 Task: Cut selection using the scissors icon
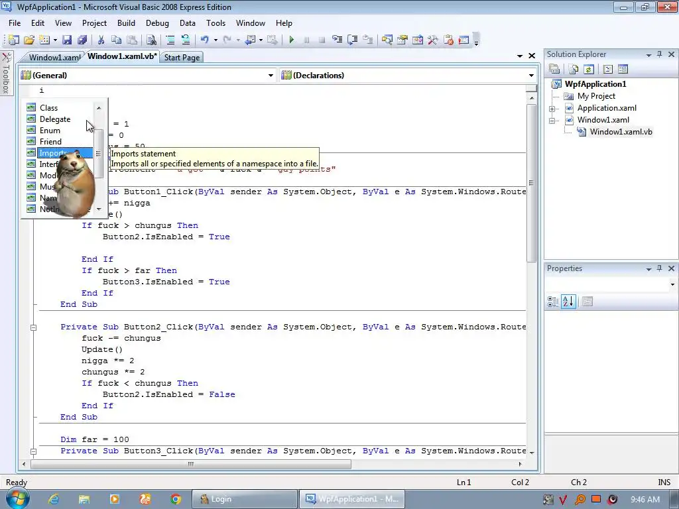(x=101, y=40)
